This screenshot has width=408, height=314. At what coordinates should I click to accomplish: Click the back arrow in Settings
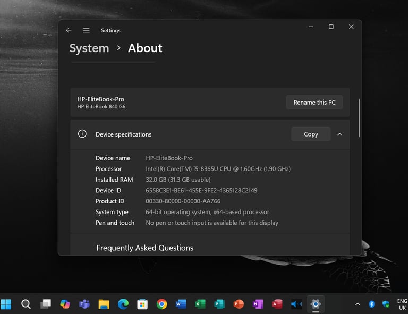coord(69,30)
